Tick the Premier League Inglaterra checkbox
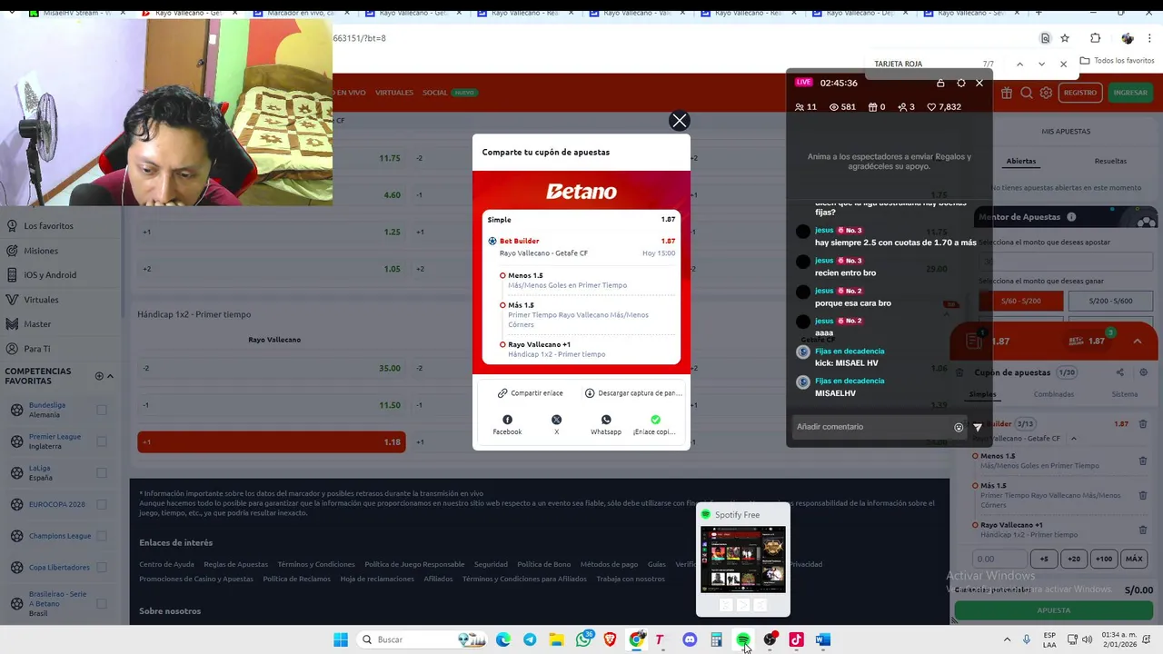 pyautogui.click(x=102, y=441)
